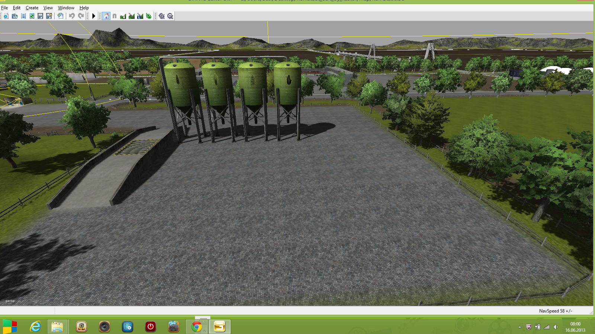Image resolution: width=595 pixels, height=334 pixels.
Task: Click the floppy disk with yellow star icon
Action: tap(49, 16)
